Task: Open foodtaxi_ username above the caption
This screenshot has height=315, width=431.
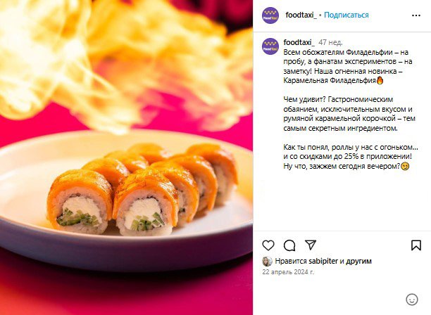Action: click(299, 42)
